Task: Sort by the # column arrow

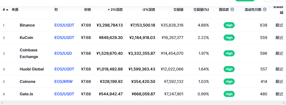Action: (7, 10)
